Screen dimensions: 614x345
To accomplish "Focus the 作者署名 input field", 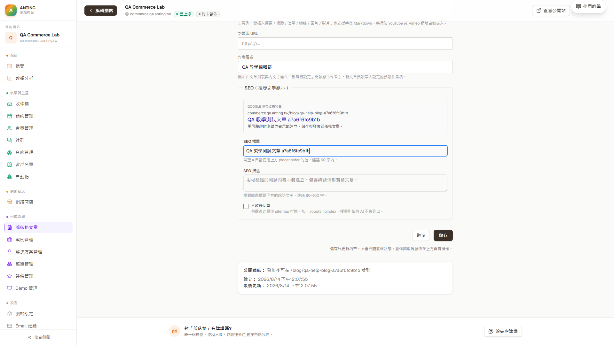I will [x=345, y=67].
